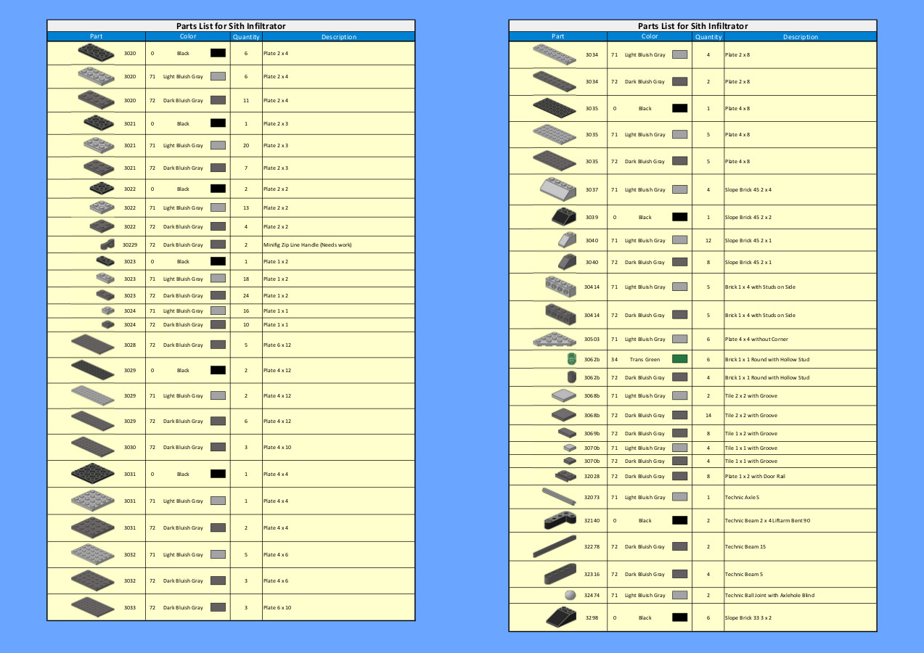Click the 'Technic Beam 2 x 4 Liftarm Bent 90' description
The image size is (924, 653).
pyautogui.click(x=768, y=520)
